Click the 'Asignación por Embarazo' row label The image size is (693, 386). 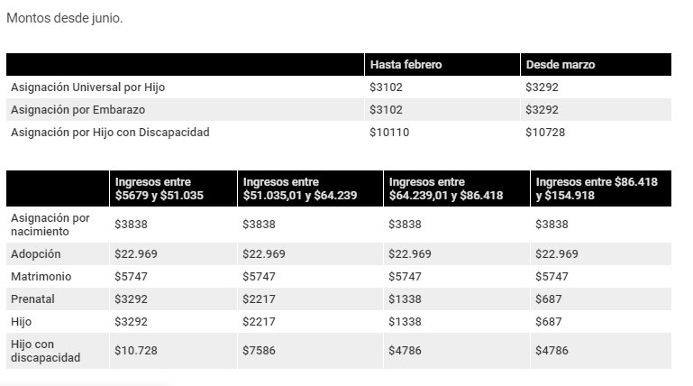78,110
